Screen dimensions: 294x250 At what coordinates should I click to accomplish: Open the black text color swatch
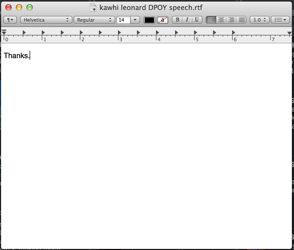coord(149,20)
